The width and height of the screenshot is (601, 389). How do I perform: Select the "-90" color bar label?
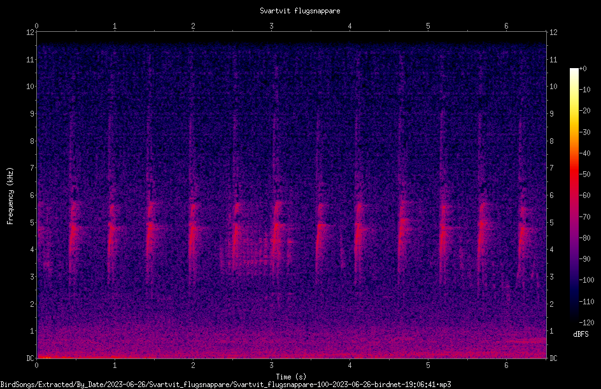584,259
